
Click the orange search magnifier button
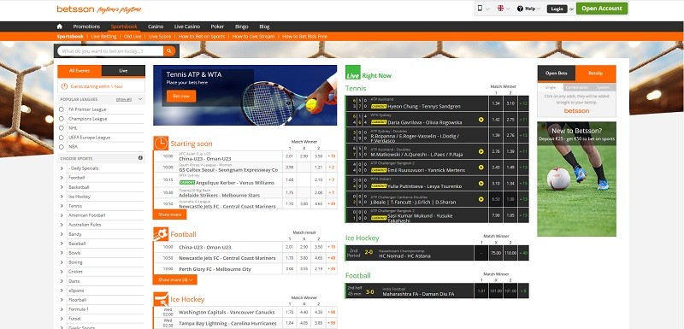[169, 51]
